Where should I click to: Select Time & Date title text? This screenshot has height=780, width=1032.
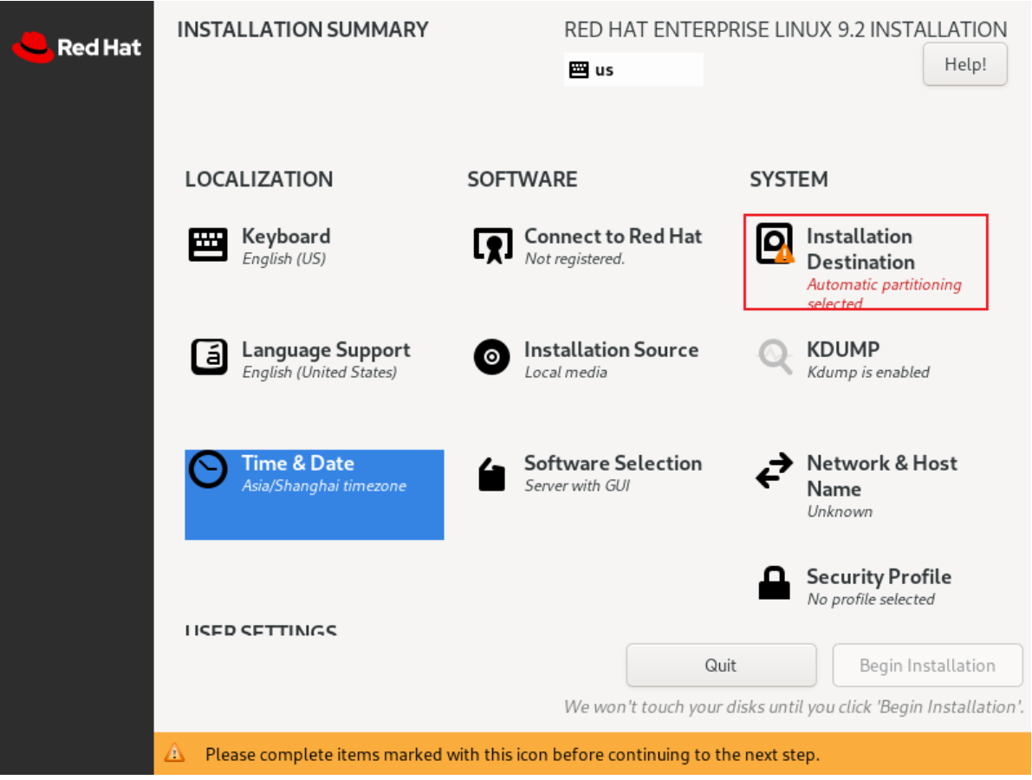(x=297, y=464)
